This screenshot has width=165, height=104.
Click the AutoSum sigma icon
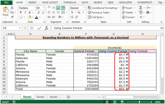[141, 8]
